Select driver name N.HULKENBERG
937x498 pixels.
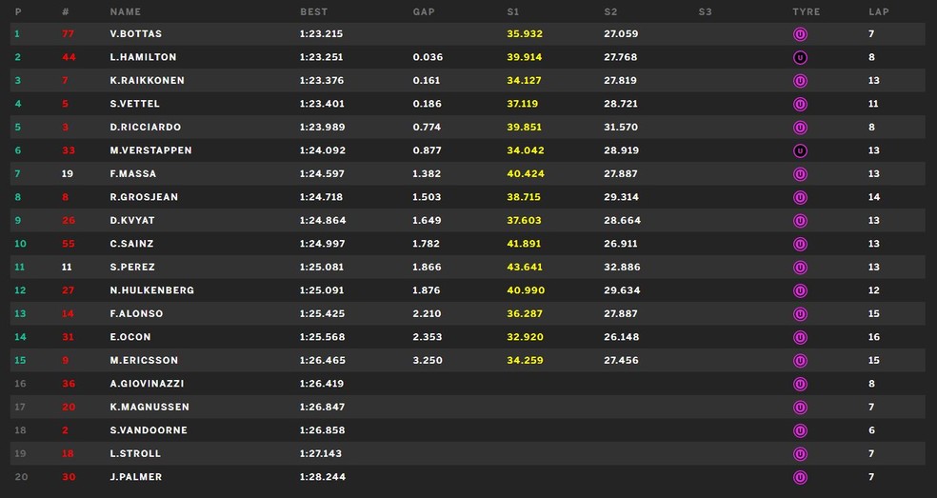pos(151,290)
